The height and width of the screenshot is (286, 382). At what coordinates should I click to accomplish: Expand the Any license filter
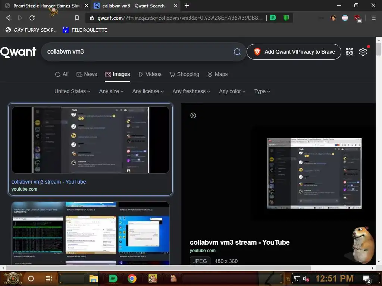pyautogui.click(x=148, y=92)
